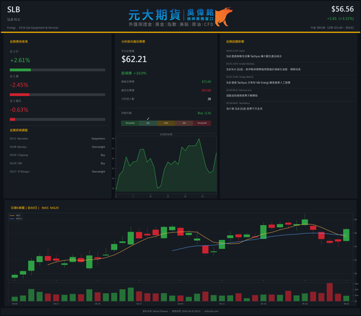
Task: Open the Zacks news headline about Tachyus
Action: click(253, 56)
